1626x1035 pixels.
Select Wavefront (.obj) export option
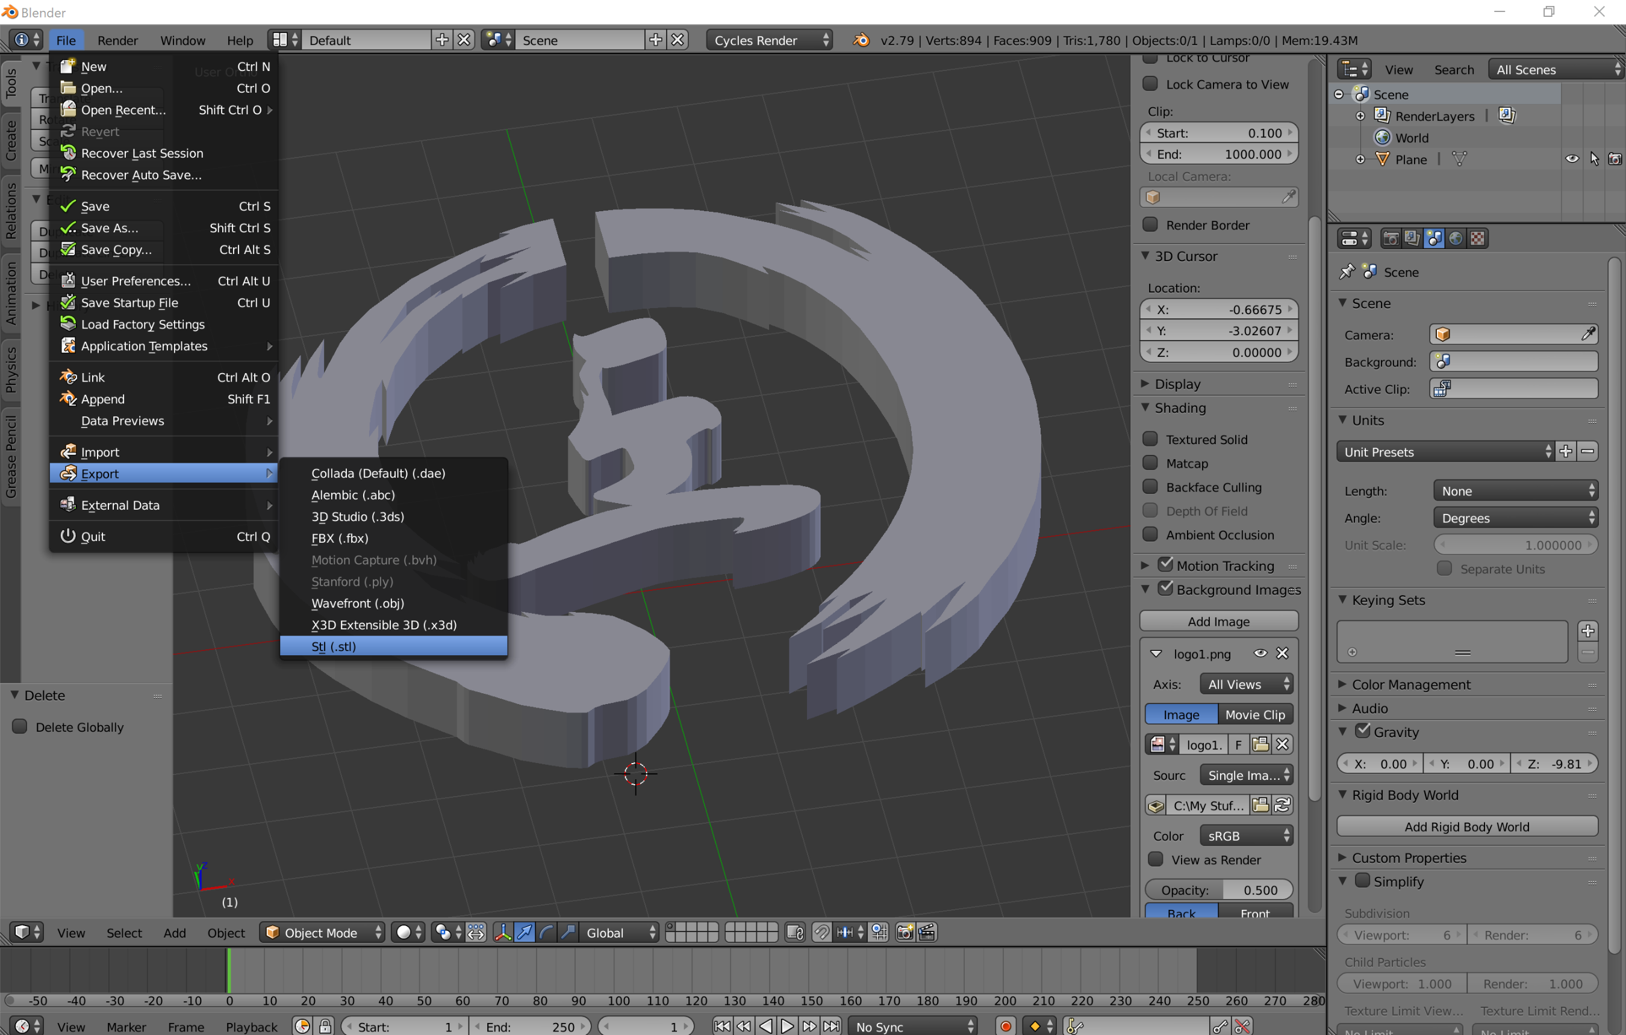(357, 602)
